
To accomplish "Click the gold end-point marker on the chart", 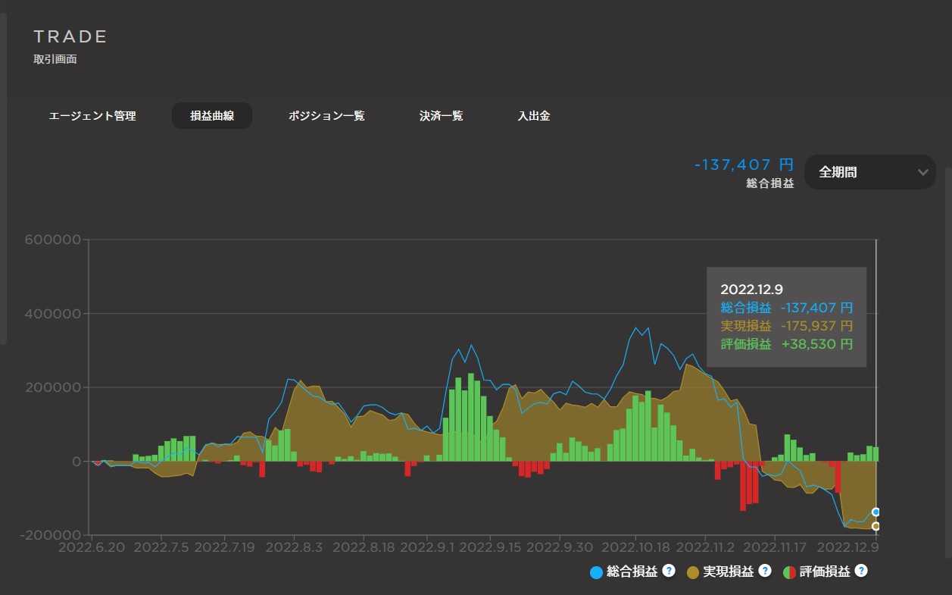I will click(x=876, y=526).
